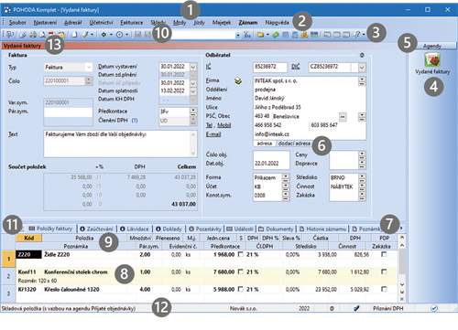This screenshot has height=330, width=458.
Task: Click the printer toolbar icon
Action: [33, 35]
